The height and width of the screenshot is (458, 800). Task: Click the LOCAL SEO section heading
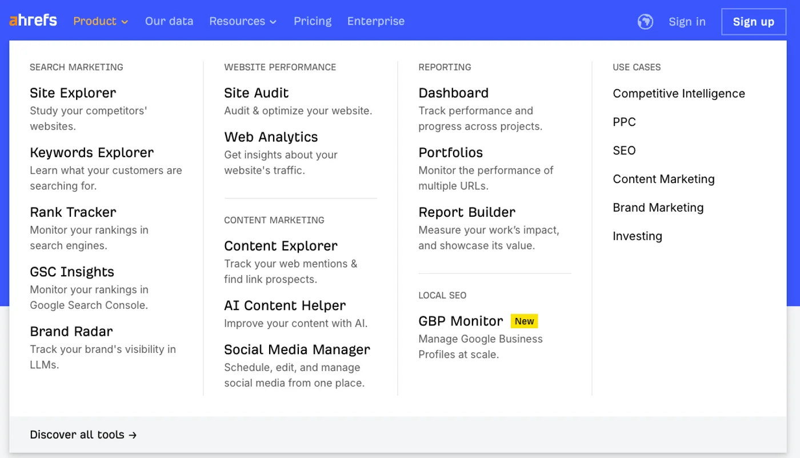tap(442, 295)
